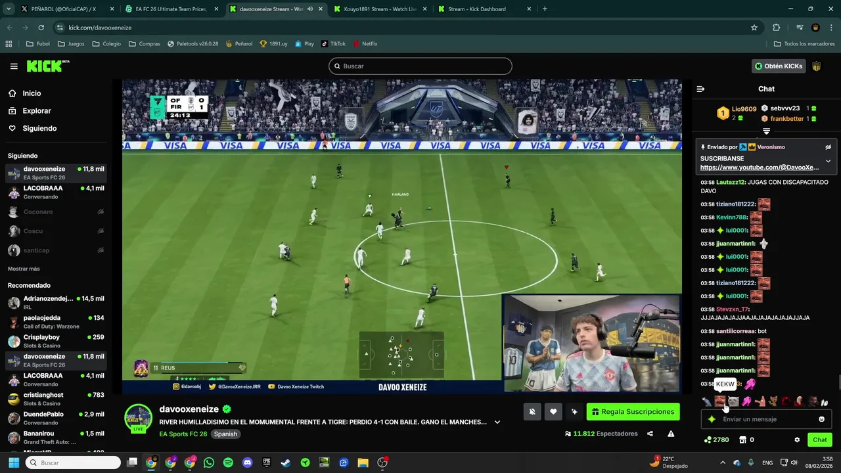Go to Inicio in sidebar
The image size is (841, 473).
coord(32,93)
